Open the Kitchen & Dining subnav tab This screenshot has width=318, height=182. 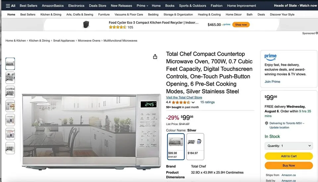tap(51, 14)
